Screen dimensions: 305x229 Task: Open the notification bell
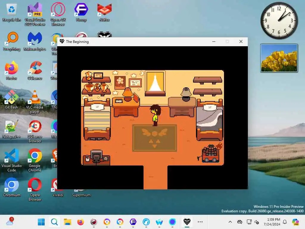(x=285, y=222)
